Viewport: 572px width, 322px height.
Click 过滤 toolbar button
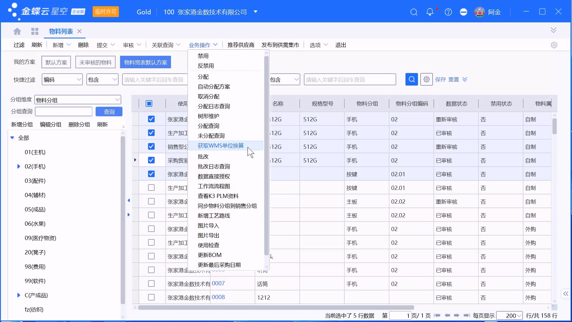(19, 45)
